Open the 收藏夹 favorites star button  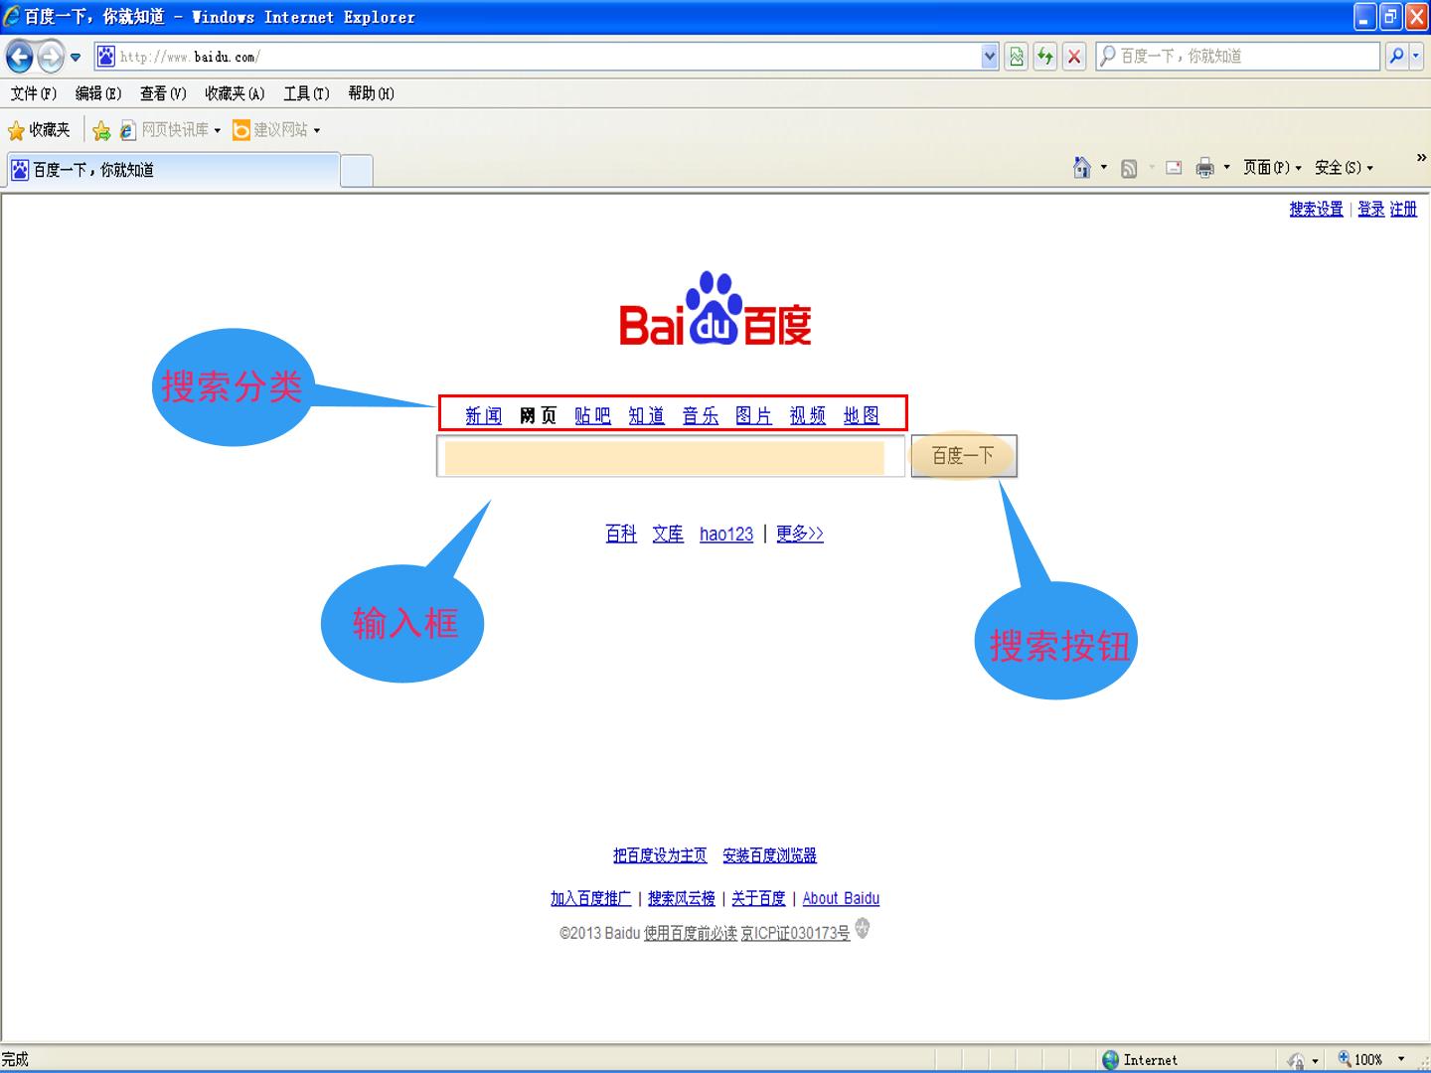pos(40,130)
